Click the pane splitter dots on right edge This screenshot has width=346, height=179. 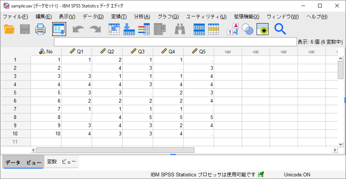click(345, 100)
